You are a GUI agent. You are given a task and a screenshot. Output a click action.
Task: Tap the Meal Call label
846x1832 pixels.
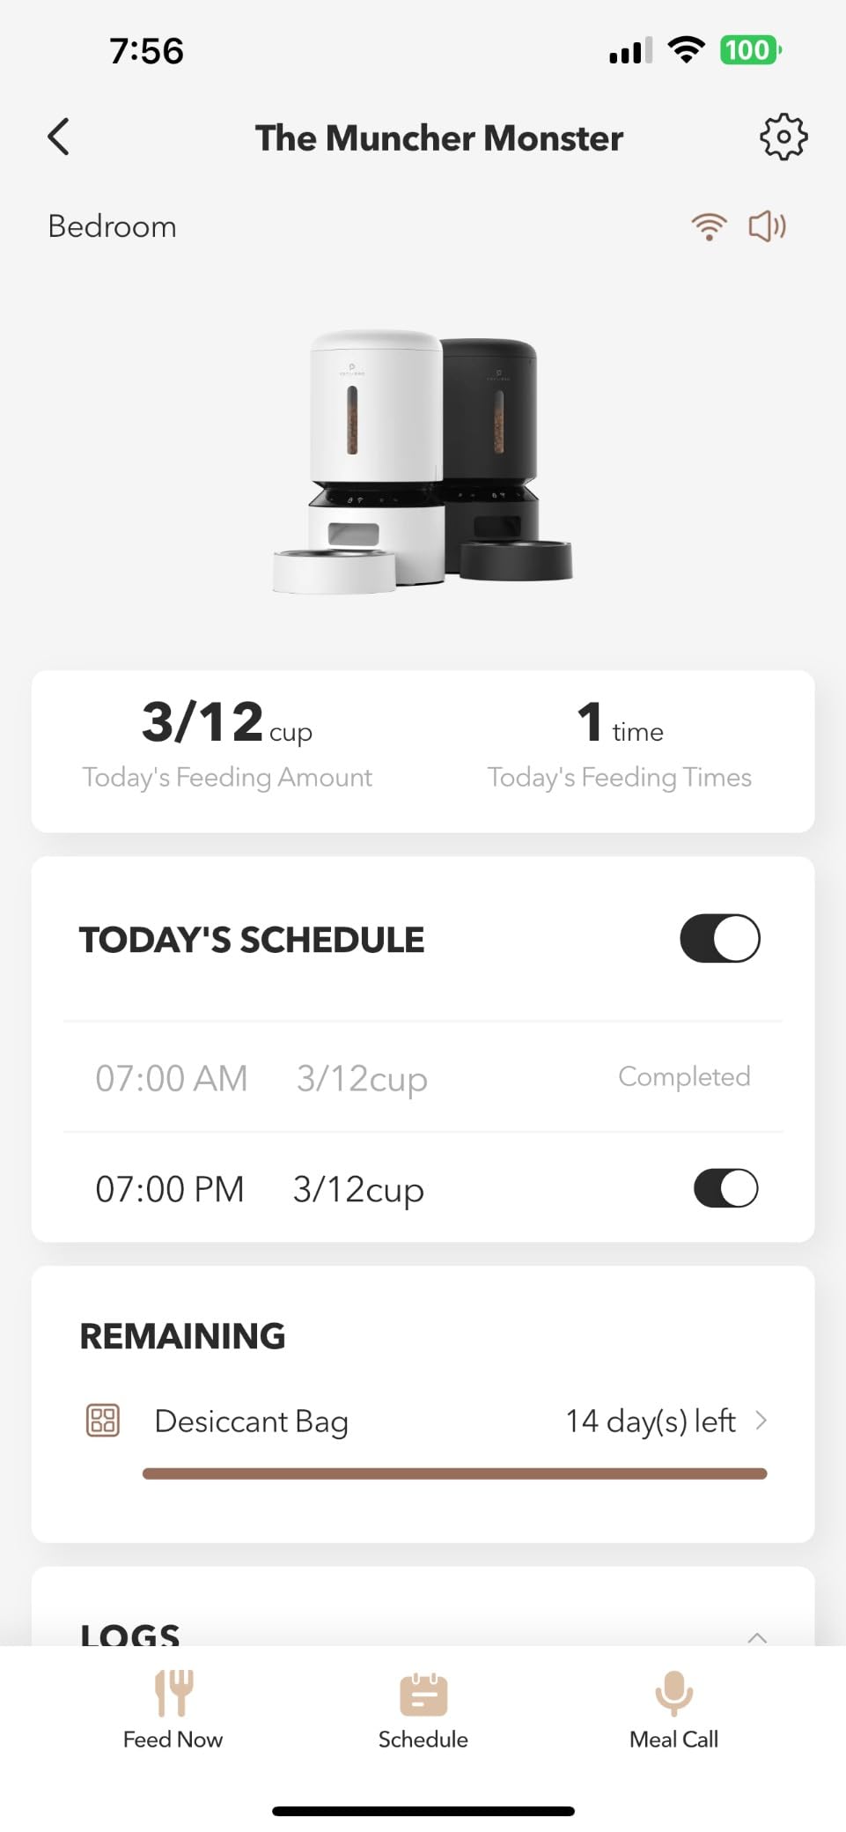(x=674, y=1740)
